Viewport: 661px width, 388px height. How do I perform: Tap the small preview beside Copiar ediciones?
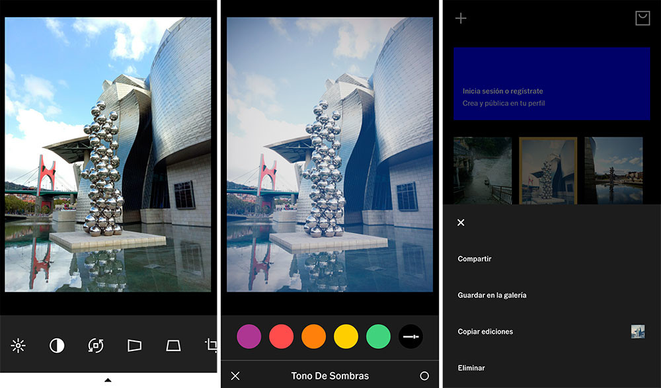[638, 332]
